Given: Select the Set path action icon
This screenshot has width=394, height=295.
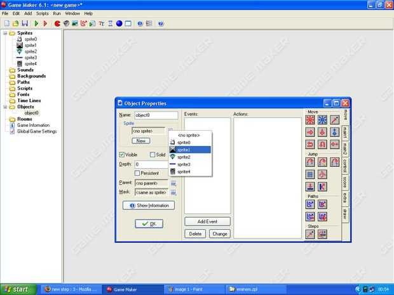Looking at the screenshot, I should pyautogui.click(x=310, y=204).
